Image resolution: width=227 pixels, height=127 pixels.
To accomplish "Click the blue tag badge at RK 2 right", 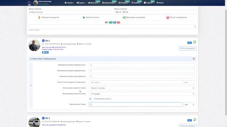I will click(x=189, y=43).
